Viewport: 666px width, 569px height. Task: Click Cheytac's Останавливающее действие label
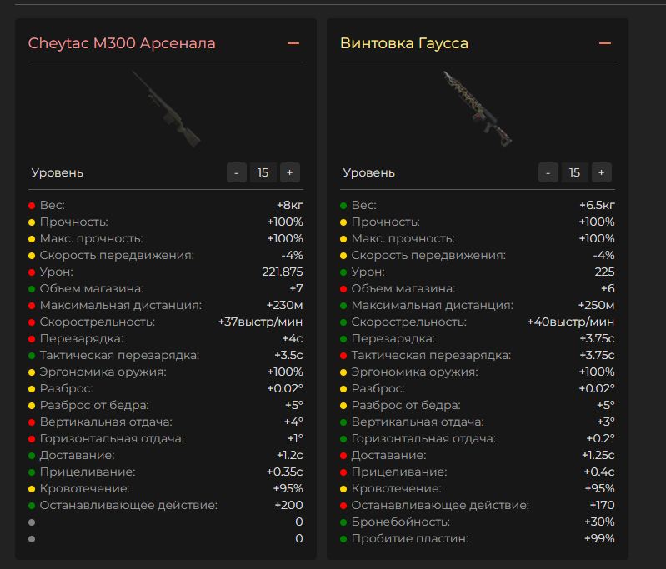tap(128, 506)
